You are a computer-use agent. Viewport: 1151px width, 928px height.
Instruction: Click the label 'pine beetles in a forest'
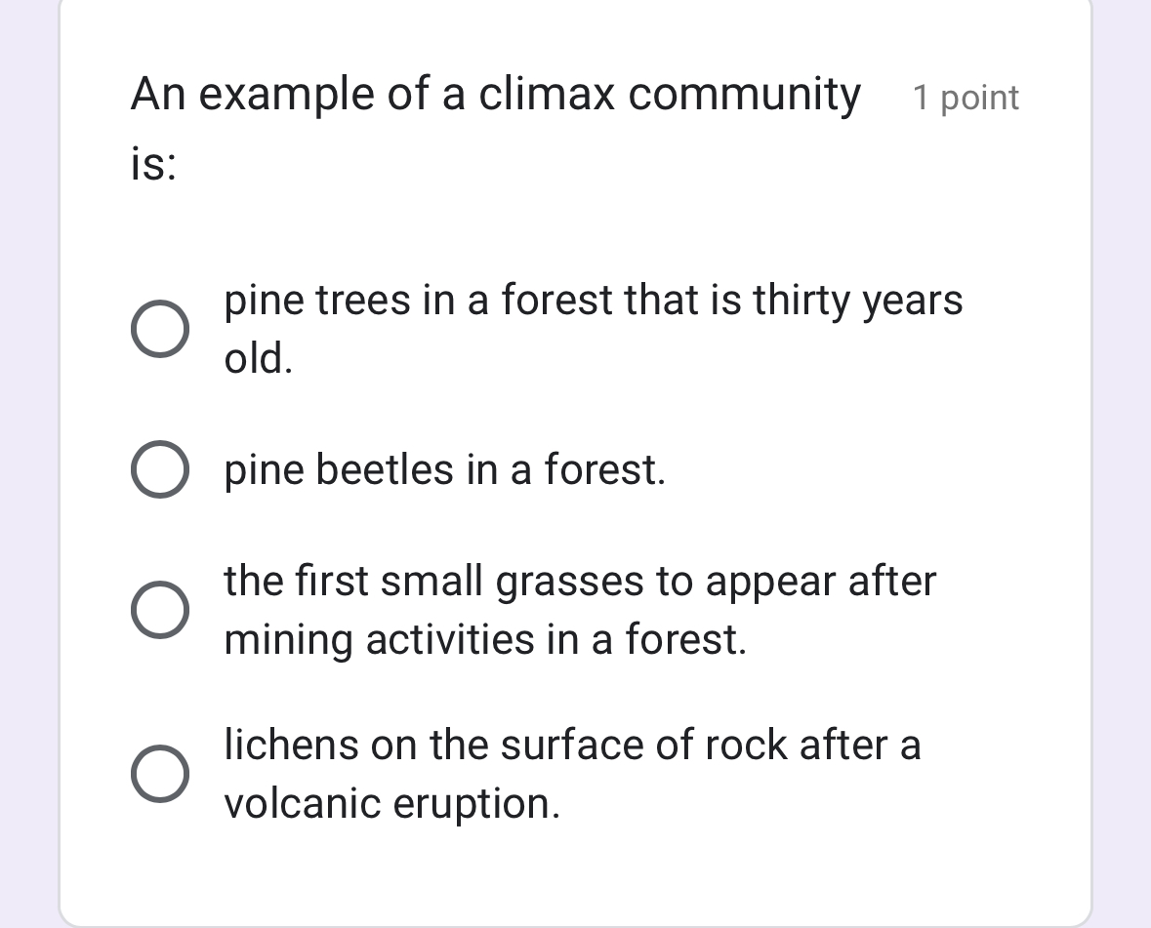click(x=444, y=469)
